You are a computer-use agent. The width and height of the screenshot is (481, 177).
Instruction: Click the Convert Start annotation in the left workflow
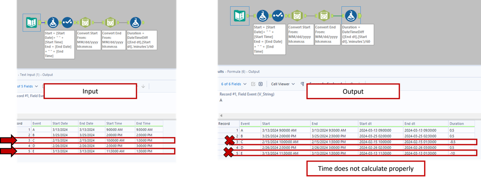[88, 39]
